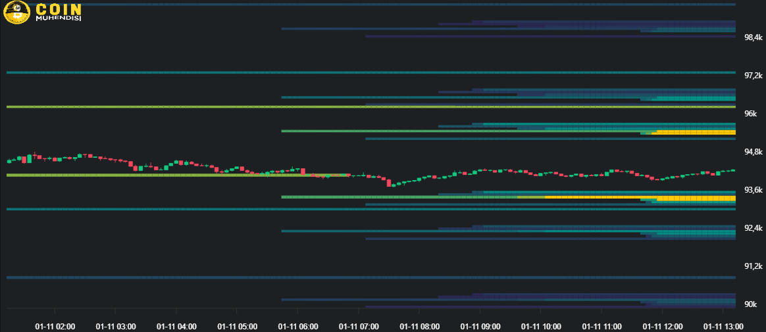Click the COIN MÜHENDİSİ watermark text

coord(58,12)
